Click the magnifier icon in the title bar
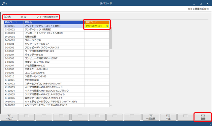 tap(4, 4)
